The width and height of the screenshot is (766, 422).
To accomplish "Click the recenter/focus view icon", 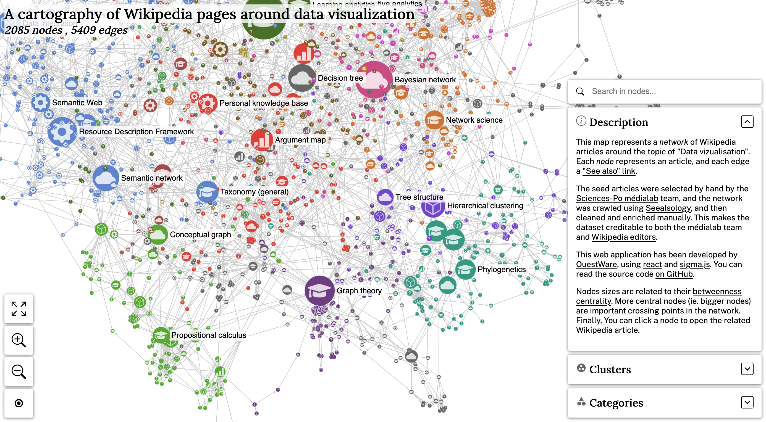I will click(x=19, y=403).
